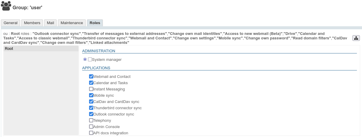Uncheck Outlook connector sync
Viewport: 362px width, 137px height.
tap(91, 114)
